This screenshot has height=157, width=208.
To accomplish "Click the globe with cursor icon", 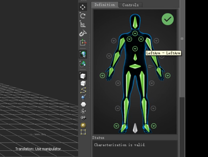I will coord(83,54).
